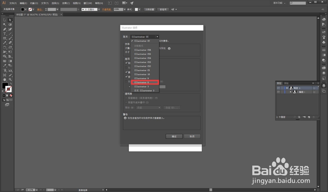Screen dimensions: 328x192
Task: Select the Rectangle tool
Action: pyautogui.click(x=5, y=38)
